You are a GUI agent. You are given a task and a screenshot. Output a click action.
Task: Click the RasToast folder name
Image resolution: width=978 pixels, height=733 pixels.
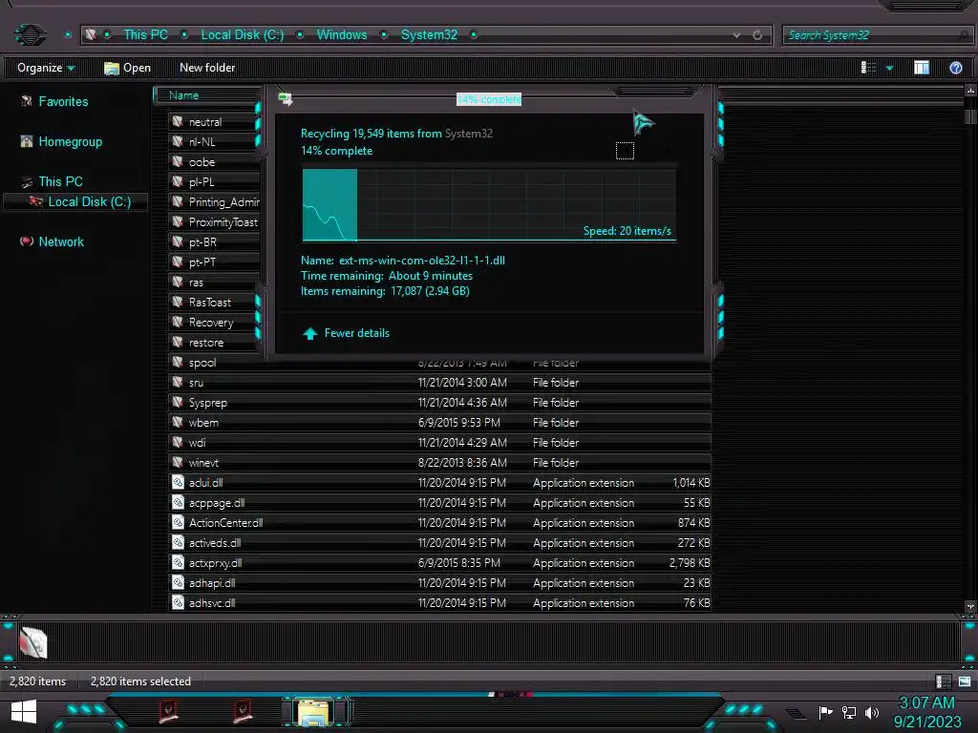(209, 303)
